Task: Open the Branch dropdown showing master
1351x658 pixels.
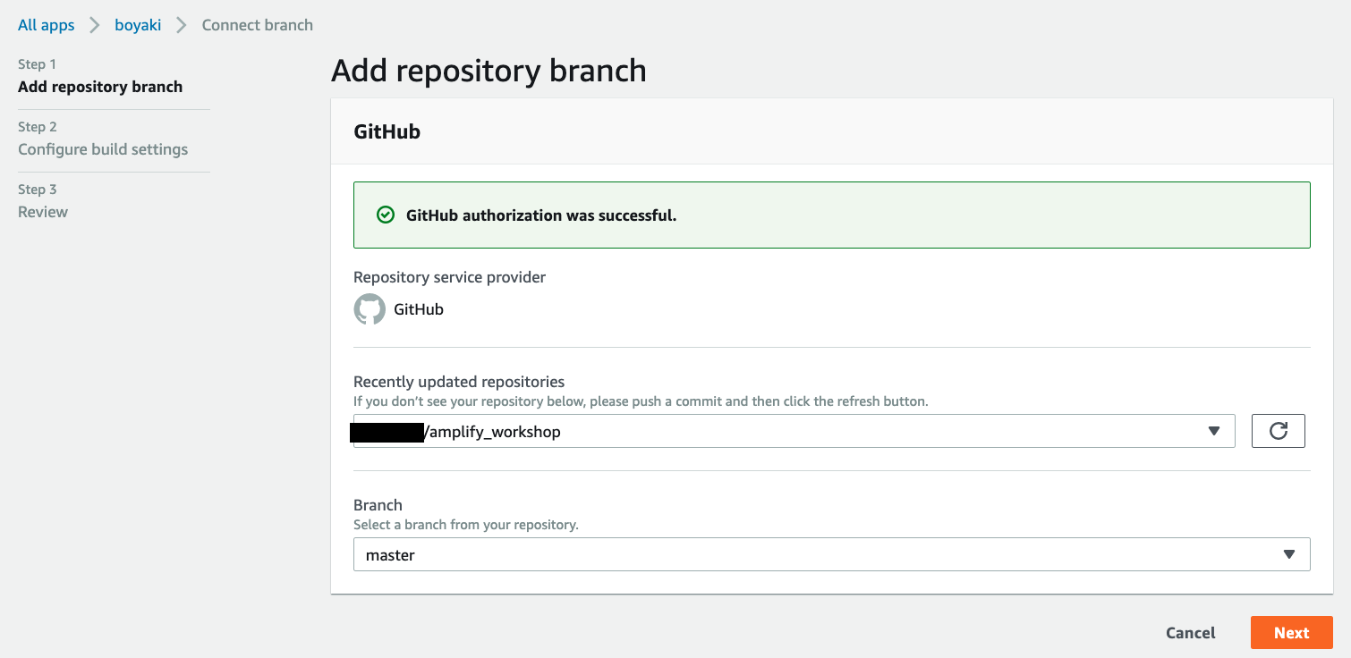Action: [x=832, y=554]
